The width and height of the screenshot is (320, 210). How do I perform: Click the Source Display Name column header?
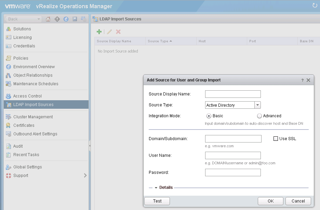(120, 41)
